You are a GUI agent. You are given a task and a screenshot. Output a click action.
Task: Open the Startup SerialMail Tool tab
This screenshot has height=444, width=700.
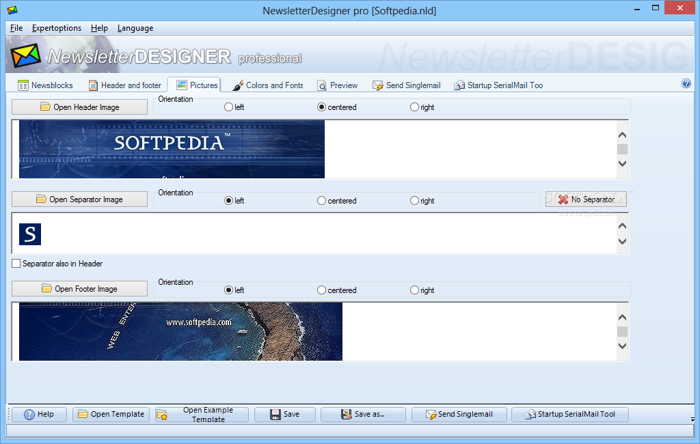[498, 85]
